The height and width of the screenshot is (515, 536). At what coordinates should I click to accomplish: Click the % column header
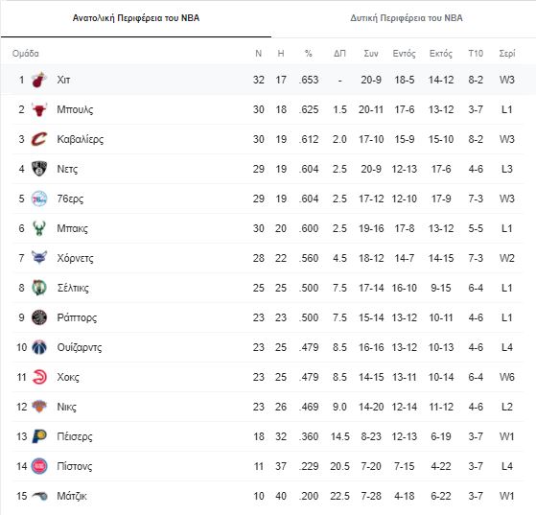coord(309,54)
